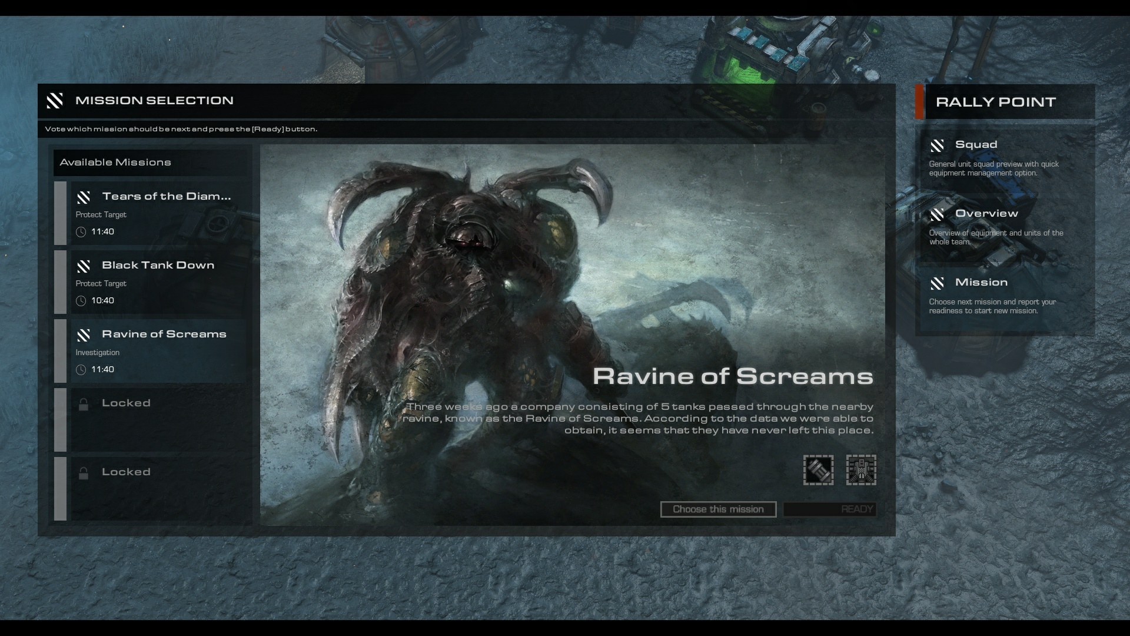The image size is (1130, 636).
Task: Click the tank blueprint reward icon
Action: tap(861, 470)
